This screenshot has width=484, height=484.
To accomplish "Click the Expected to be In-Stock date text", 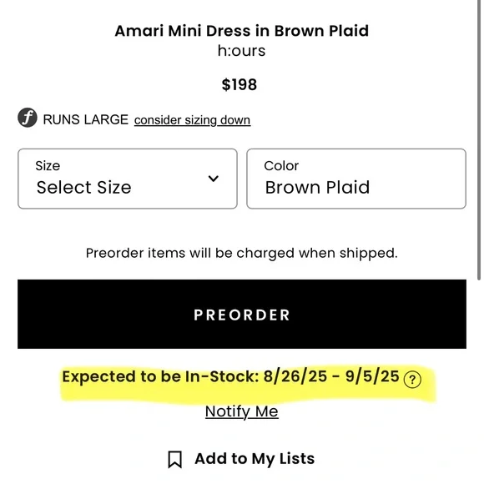I will point(230,376).
